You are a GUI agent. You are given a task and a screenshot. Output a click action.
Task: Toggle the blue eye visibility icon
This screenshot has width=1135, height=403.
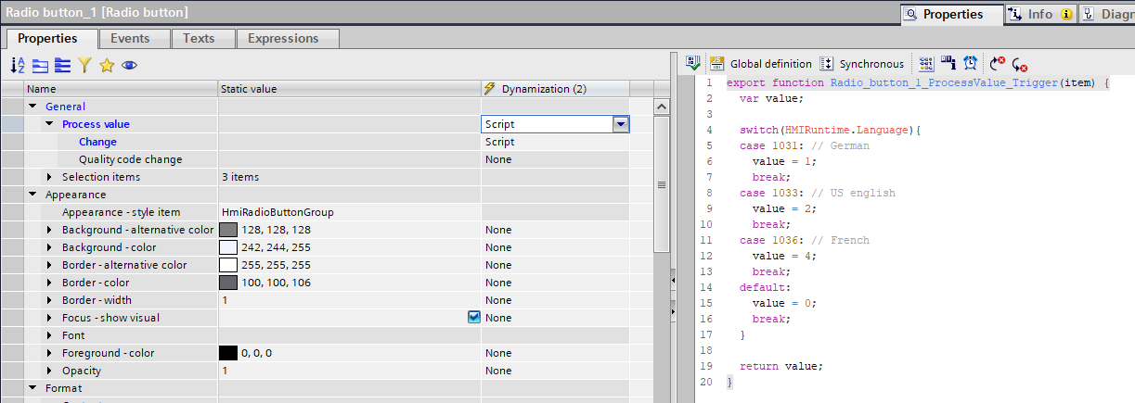point(129,65)
